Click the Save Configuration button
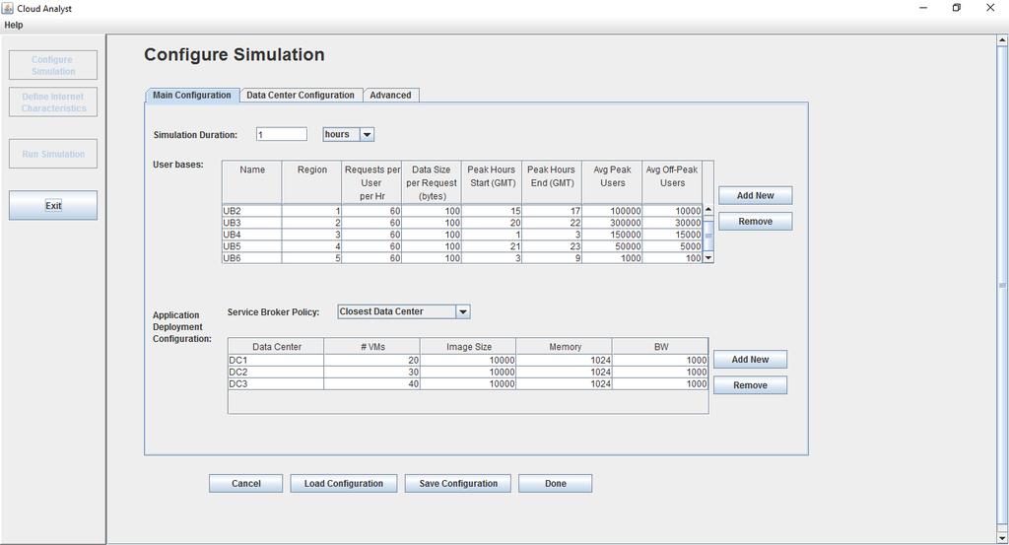Viewport: 1009px width, 545px height. pos(458,484)
